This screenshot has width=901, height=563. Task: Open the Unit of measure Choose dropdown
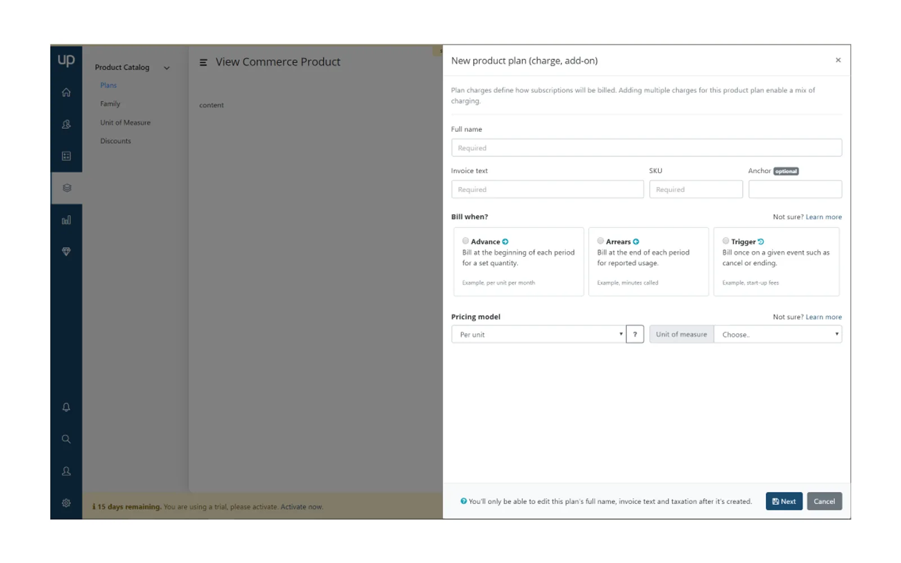[778, 334]
